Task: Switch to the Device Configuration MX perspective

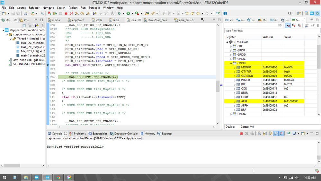Action: pos(312,13)
